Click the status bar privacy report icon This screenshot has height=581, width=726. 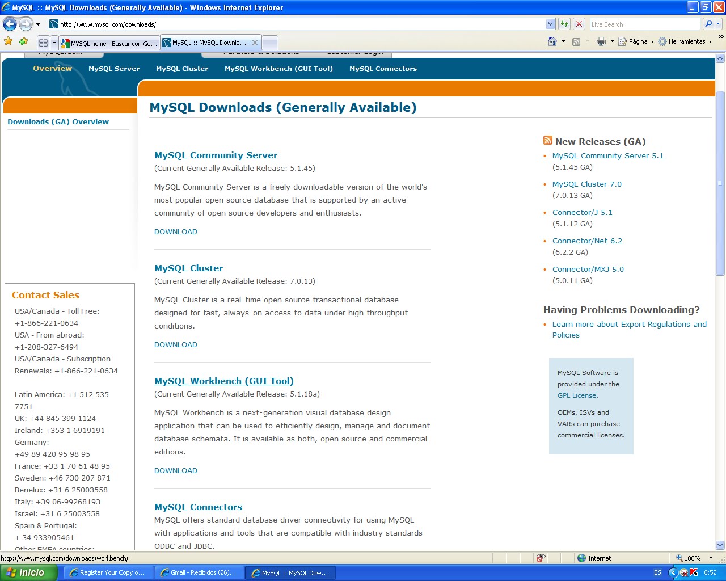[541, 558]
